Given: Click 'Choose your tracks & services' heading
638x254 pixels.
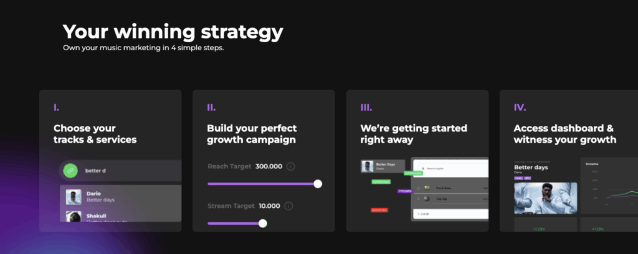Looking at the screenshot, I should (95, 134).
